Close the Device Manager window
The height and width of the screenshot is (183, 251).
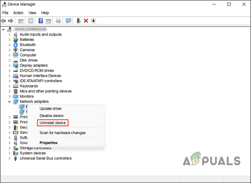point(244,4)
